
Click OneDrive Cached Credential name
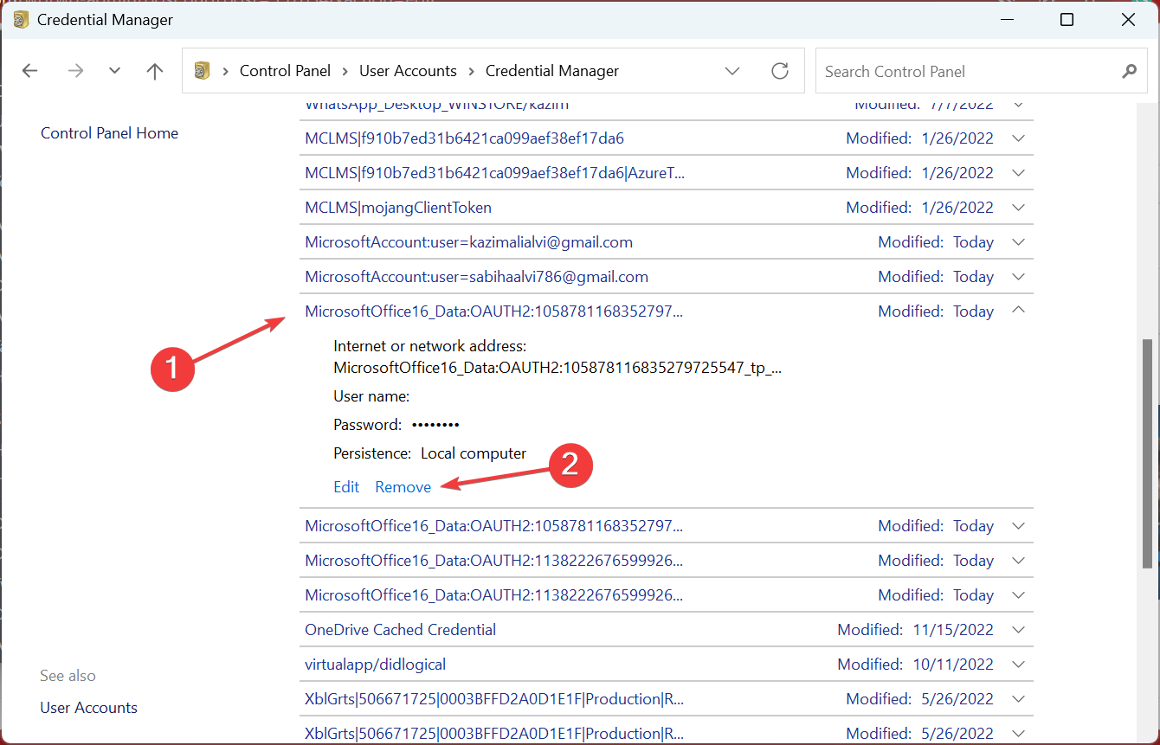coord(400,630)
